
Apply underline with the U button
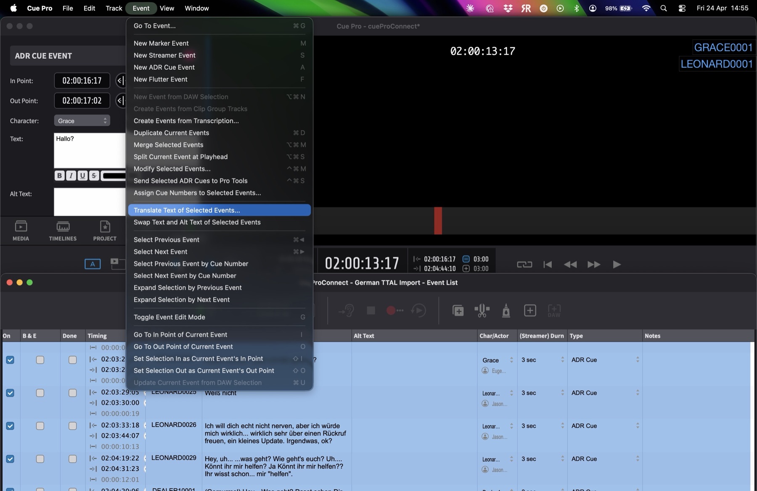(82, 176)
